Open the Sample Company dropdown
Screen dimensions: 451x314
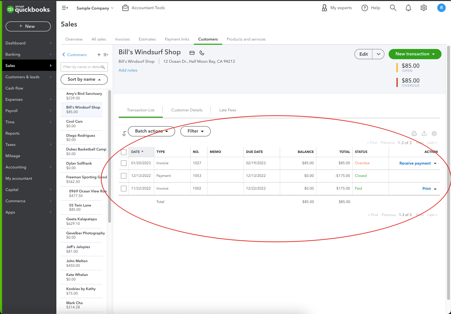tap(95, 8)
